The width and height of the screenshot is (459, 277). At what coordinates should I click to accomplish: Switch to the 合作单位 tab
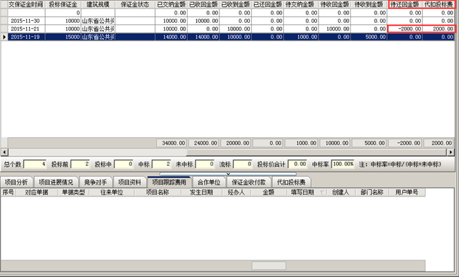(208, 182)
